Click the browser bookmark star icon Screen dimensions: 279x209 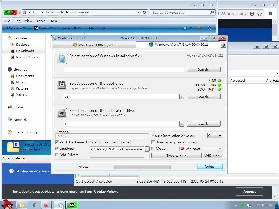[260, 14]
